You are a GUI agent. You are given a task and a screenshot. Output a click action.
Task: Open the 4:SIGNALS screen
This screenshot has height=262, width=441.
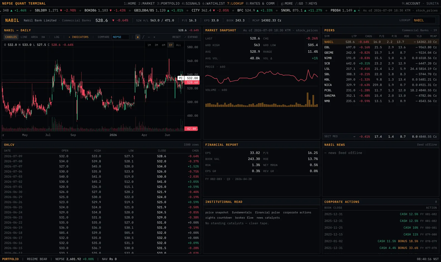coord(191,4)
